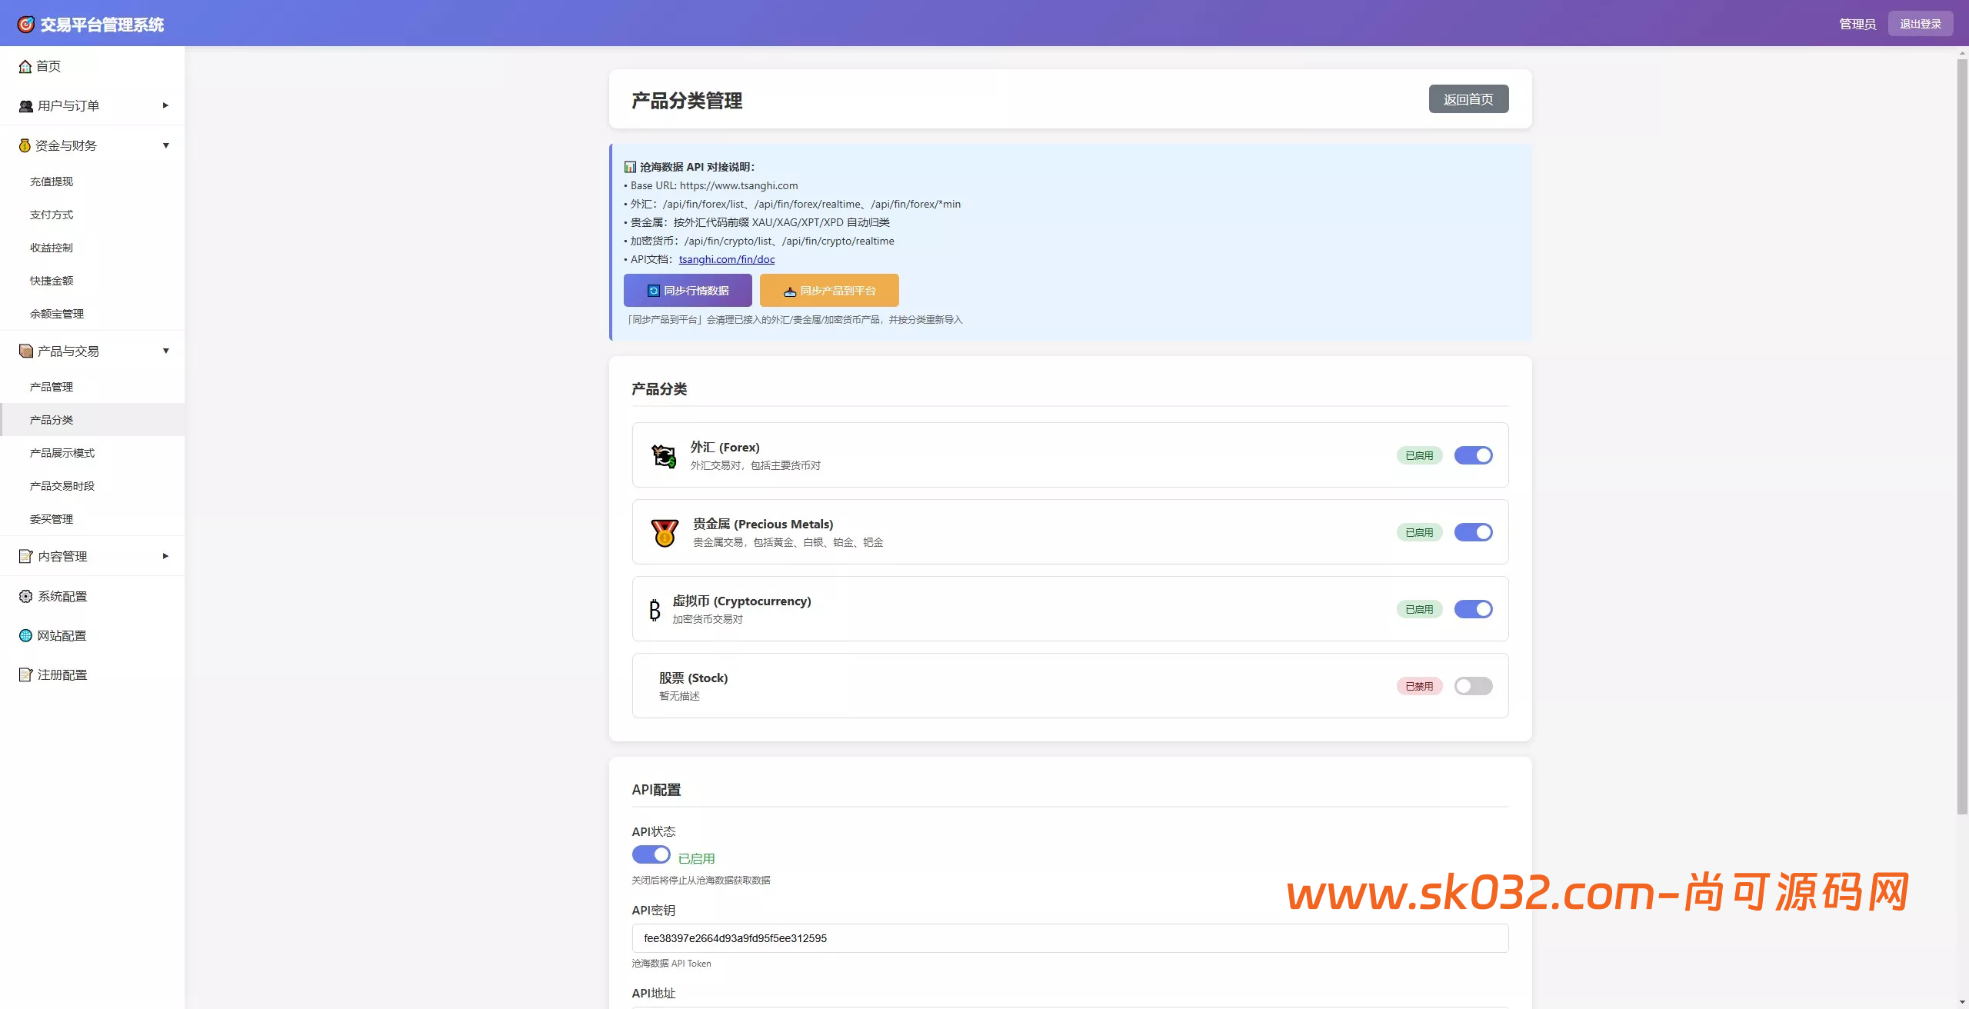Screen dimensions: 1969x1009
Task: Click the Bitcoin icon for 虚拟币 category
Action: (655, 609)
